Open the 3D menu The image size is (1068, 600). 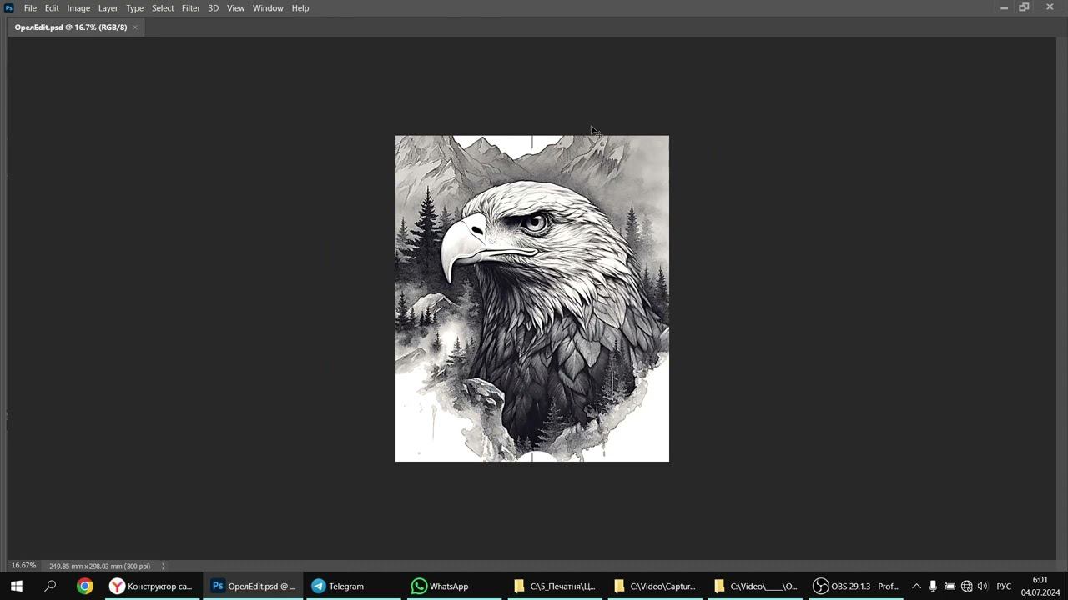tap(214, 8)
